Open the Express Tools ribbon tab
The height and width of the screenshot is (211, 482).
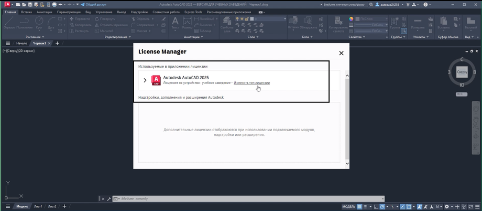coord(193,12)
